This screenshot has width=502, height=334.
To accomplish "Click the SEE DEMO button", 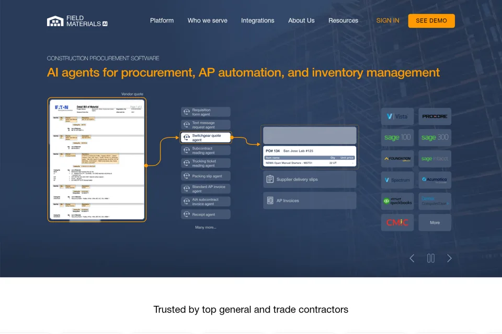I will click(431, 21).
